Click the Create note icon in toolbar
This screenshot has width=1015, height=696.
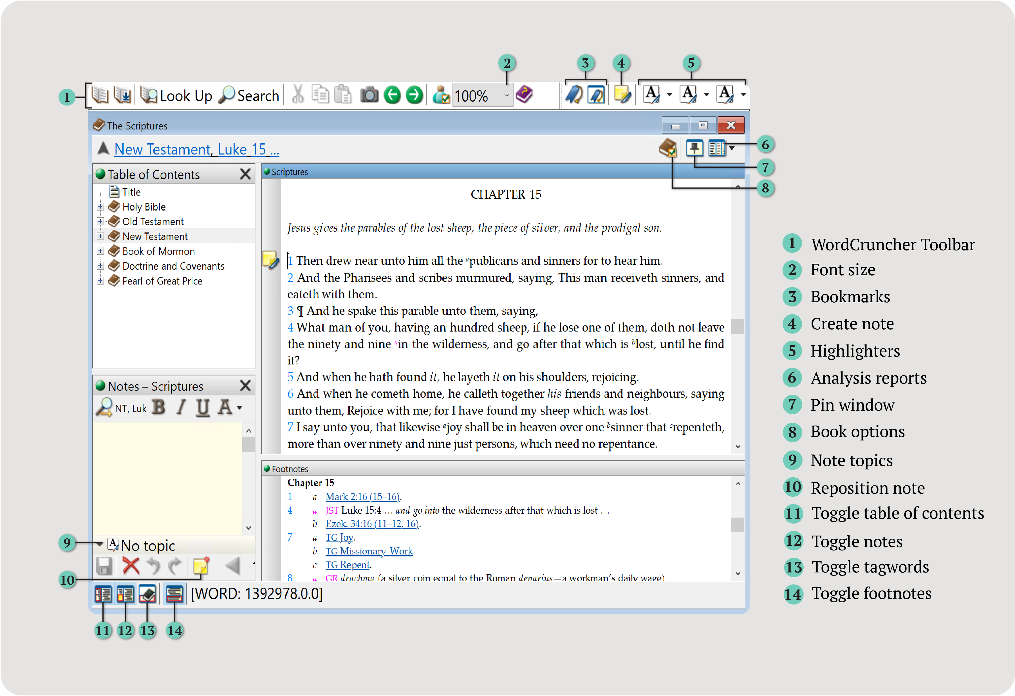tap(622, 94)
